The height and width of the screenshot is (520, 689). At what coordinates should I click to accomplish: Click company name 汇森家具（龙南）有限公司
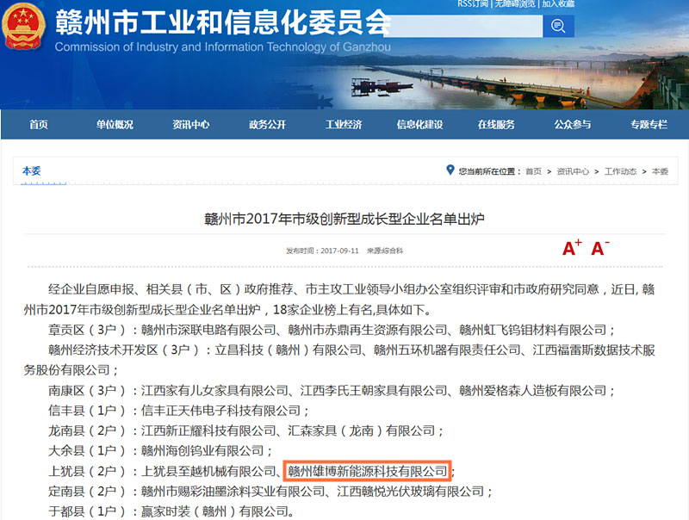tap(361, 430)
